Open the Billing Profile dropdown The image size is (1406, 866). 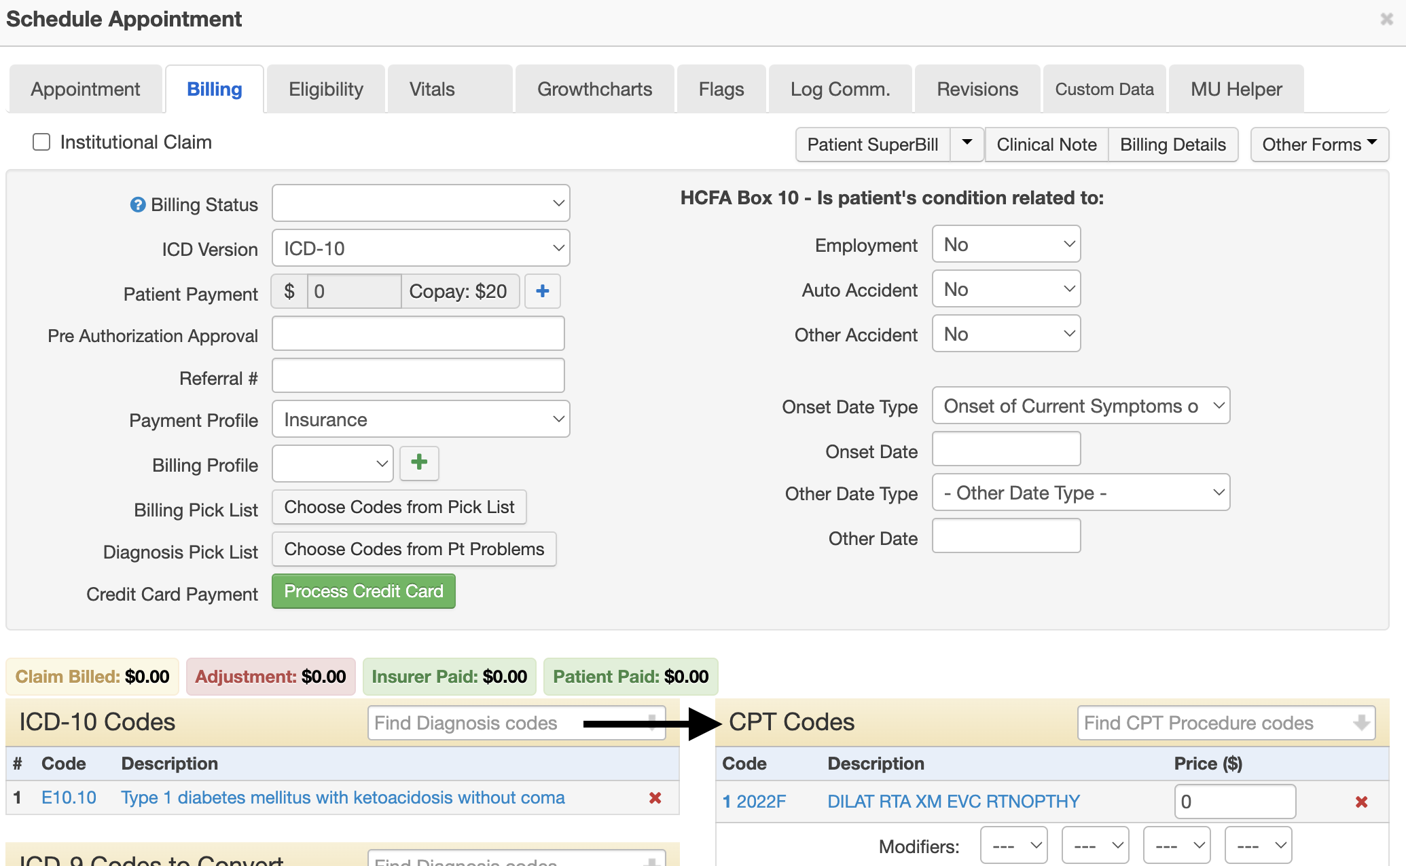(332, 464)
